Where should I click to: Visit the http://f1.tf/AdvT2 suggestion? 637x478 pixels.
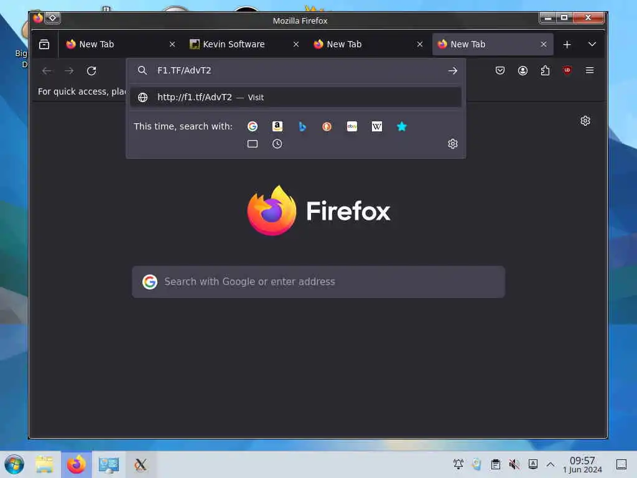295,97
